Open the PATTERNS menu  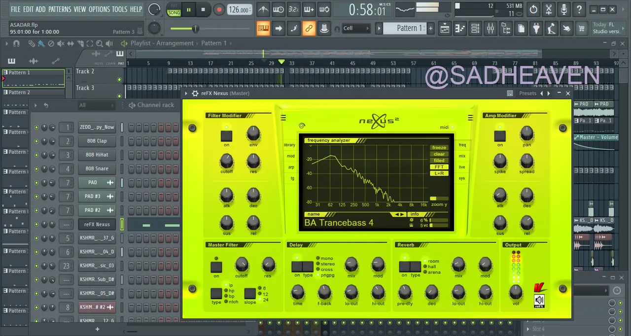click(x=60, y=9)
